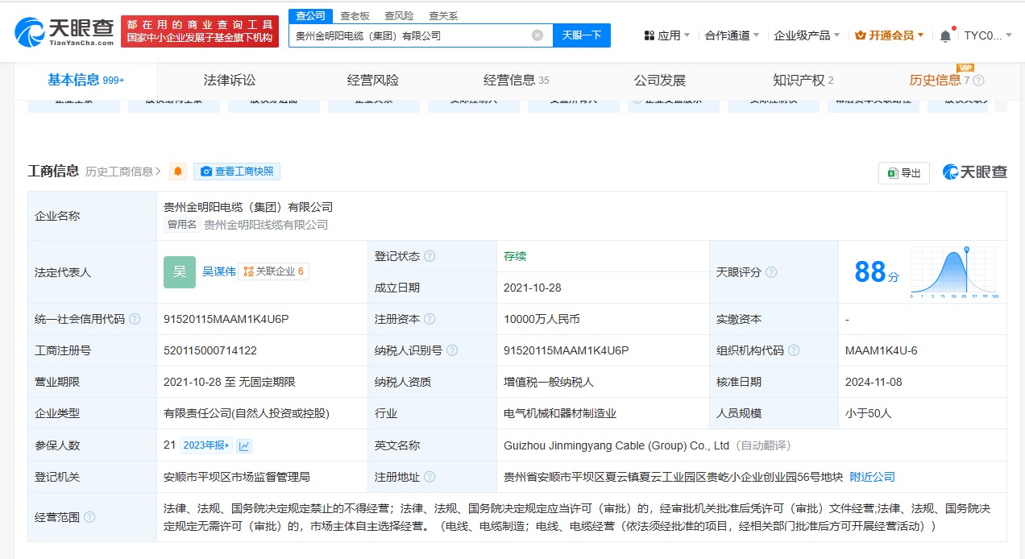Click the help icon beside 组织机构代码
Screen dimensions: 1025x559
[x=794, y=350]
